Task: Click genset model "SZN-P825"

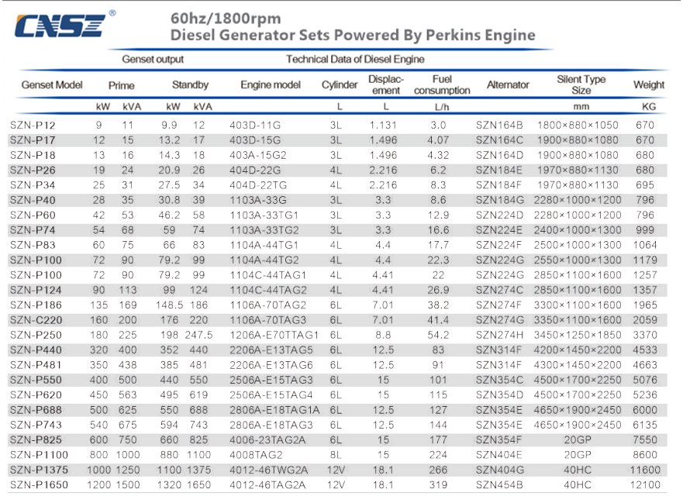Action: [36, 440]
